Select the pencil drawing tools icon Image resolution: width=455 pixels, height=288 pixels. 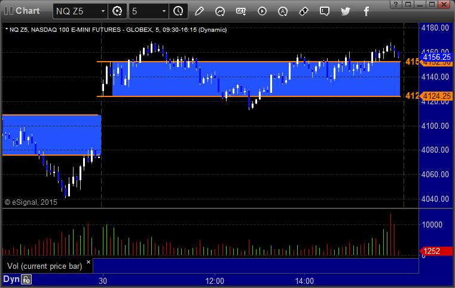(199, 11)
